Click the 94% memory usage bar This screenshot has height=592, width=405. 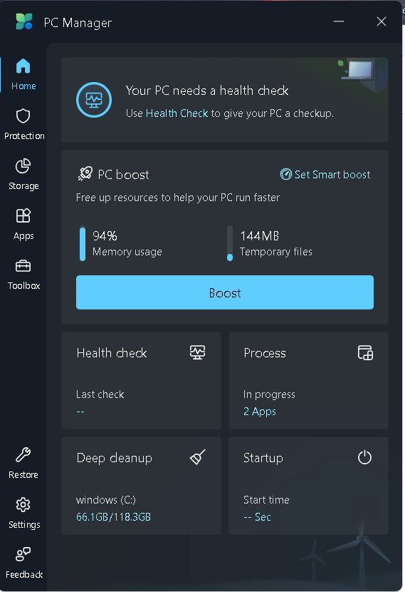click(x=83, y=243)
